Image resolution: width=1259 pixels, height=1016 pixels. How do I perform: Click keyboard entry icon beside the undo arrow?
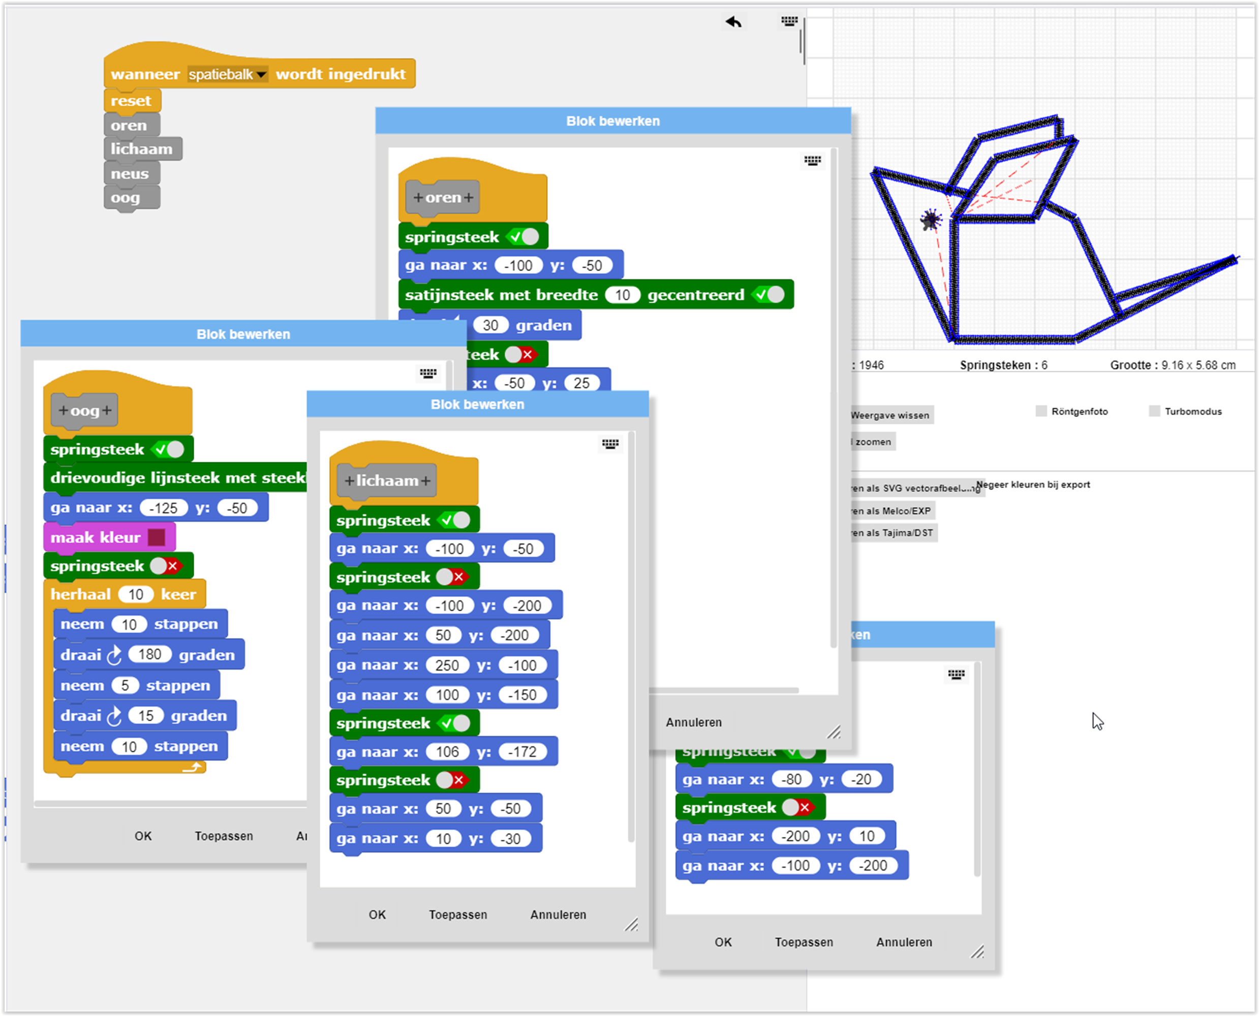click(789, 22)
